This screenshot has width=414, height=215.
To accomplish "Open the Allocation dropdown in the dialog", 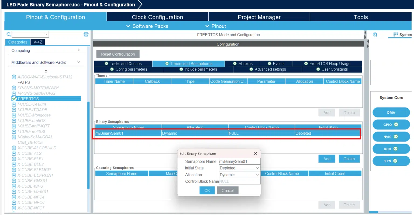I will (x=240, y=175).
